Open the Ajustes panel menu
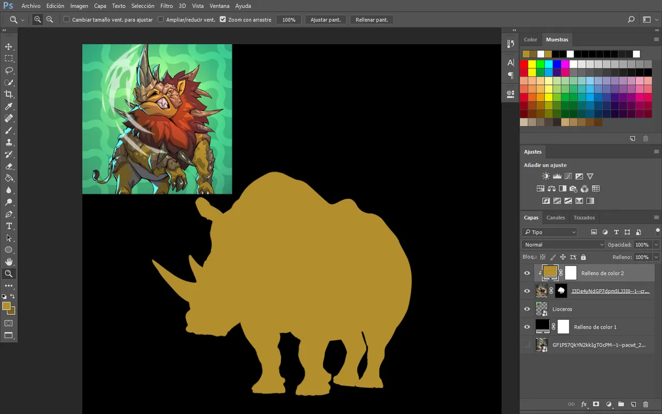The height and width of the screenshot is (414, 662). [x=656, y=152]
